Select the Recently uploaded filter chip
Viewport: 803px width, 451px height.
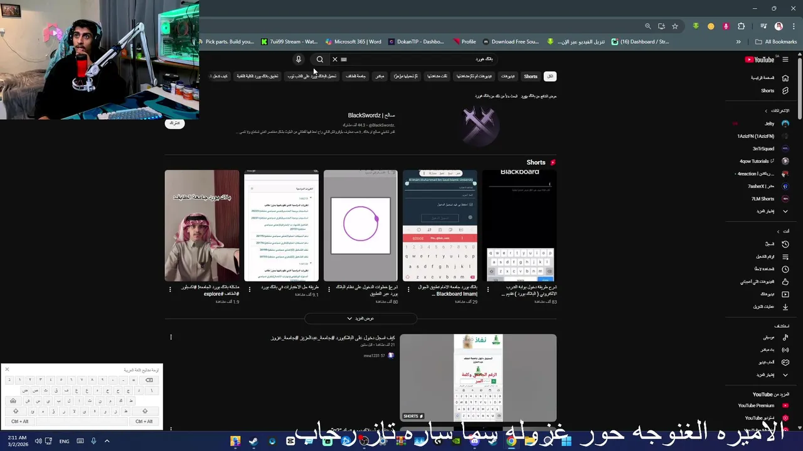click(x=405, y=76)
